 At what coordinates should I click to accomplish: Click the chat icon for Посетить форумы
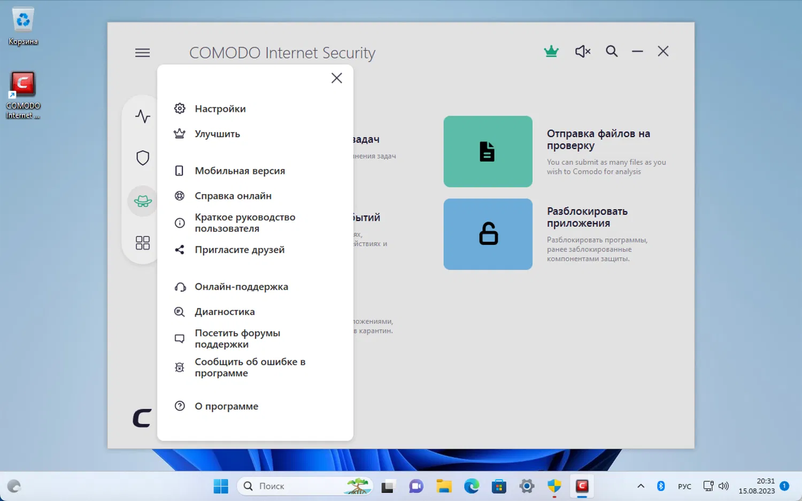pyautogui.click(x=180, y=338)
